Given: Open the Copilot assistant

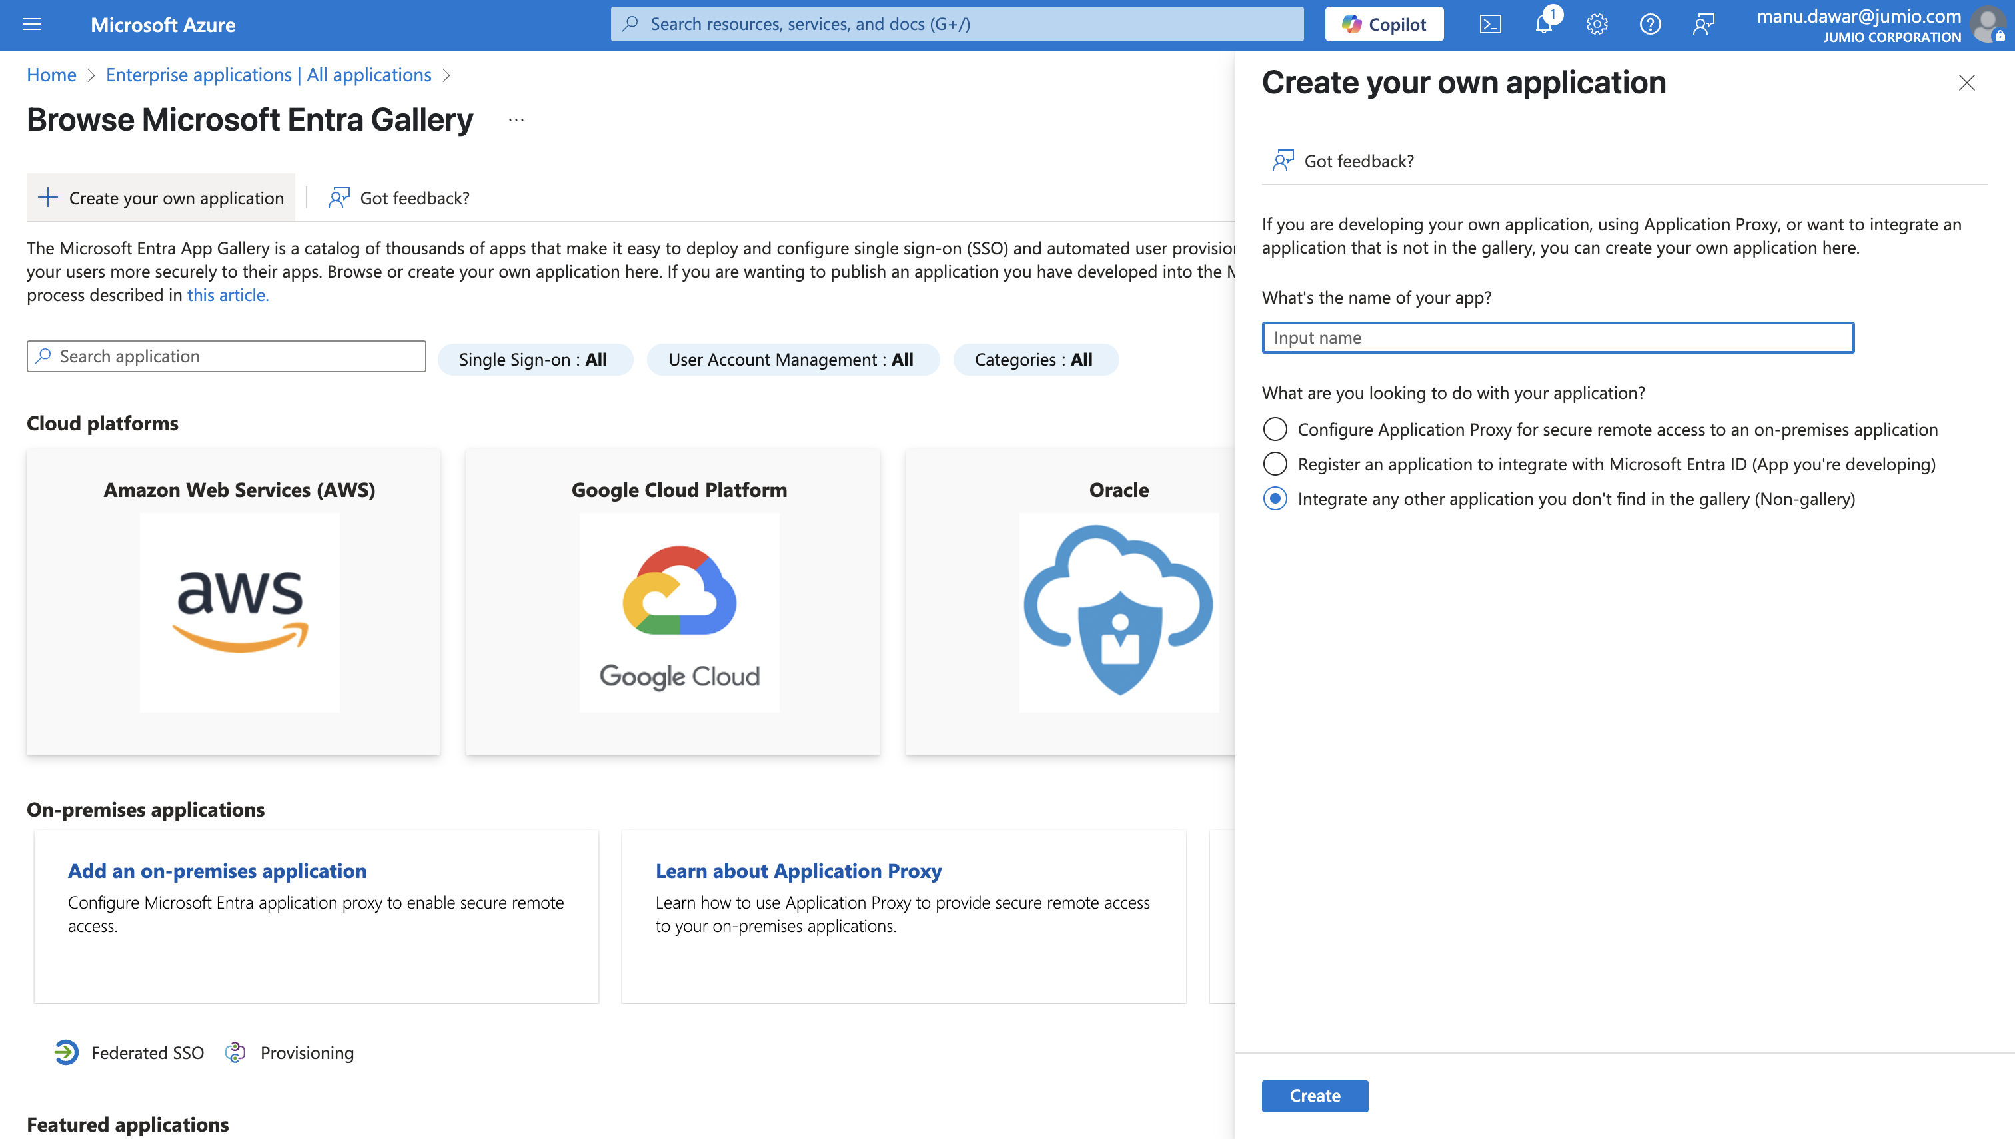Looking at the screenshot, I should (x=1383, y=24).
